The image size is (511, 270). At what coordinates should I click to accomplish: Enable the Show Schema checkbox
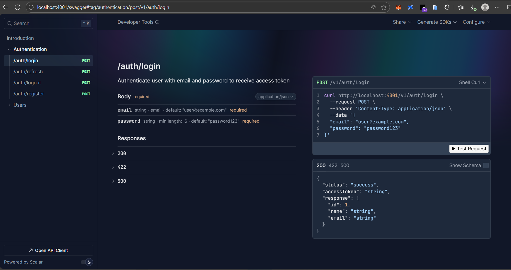click(x=486, y=165)
